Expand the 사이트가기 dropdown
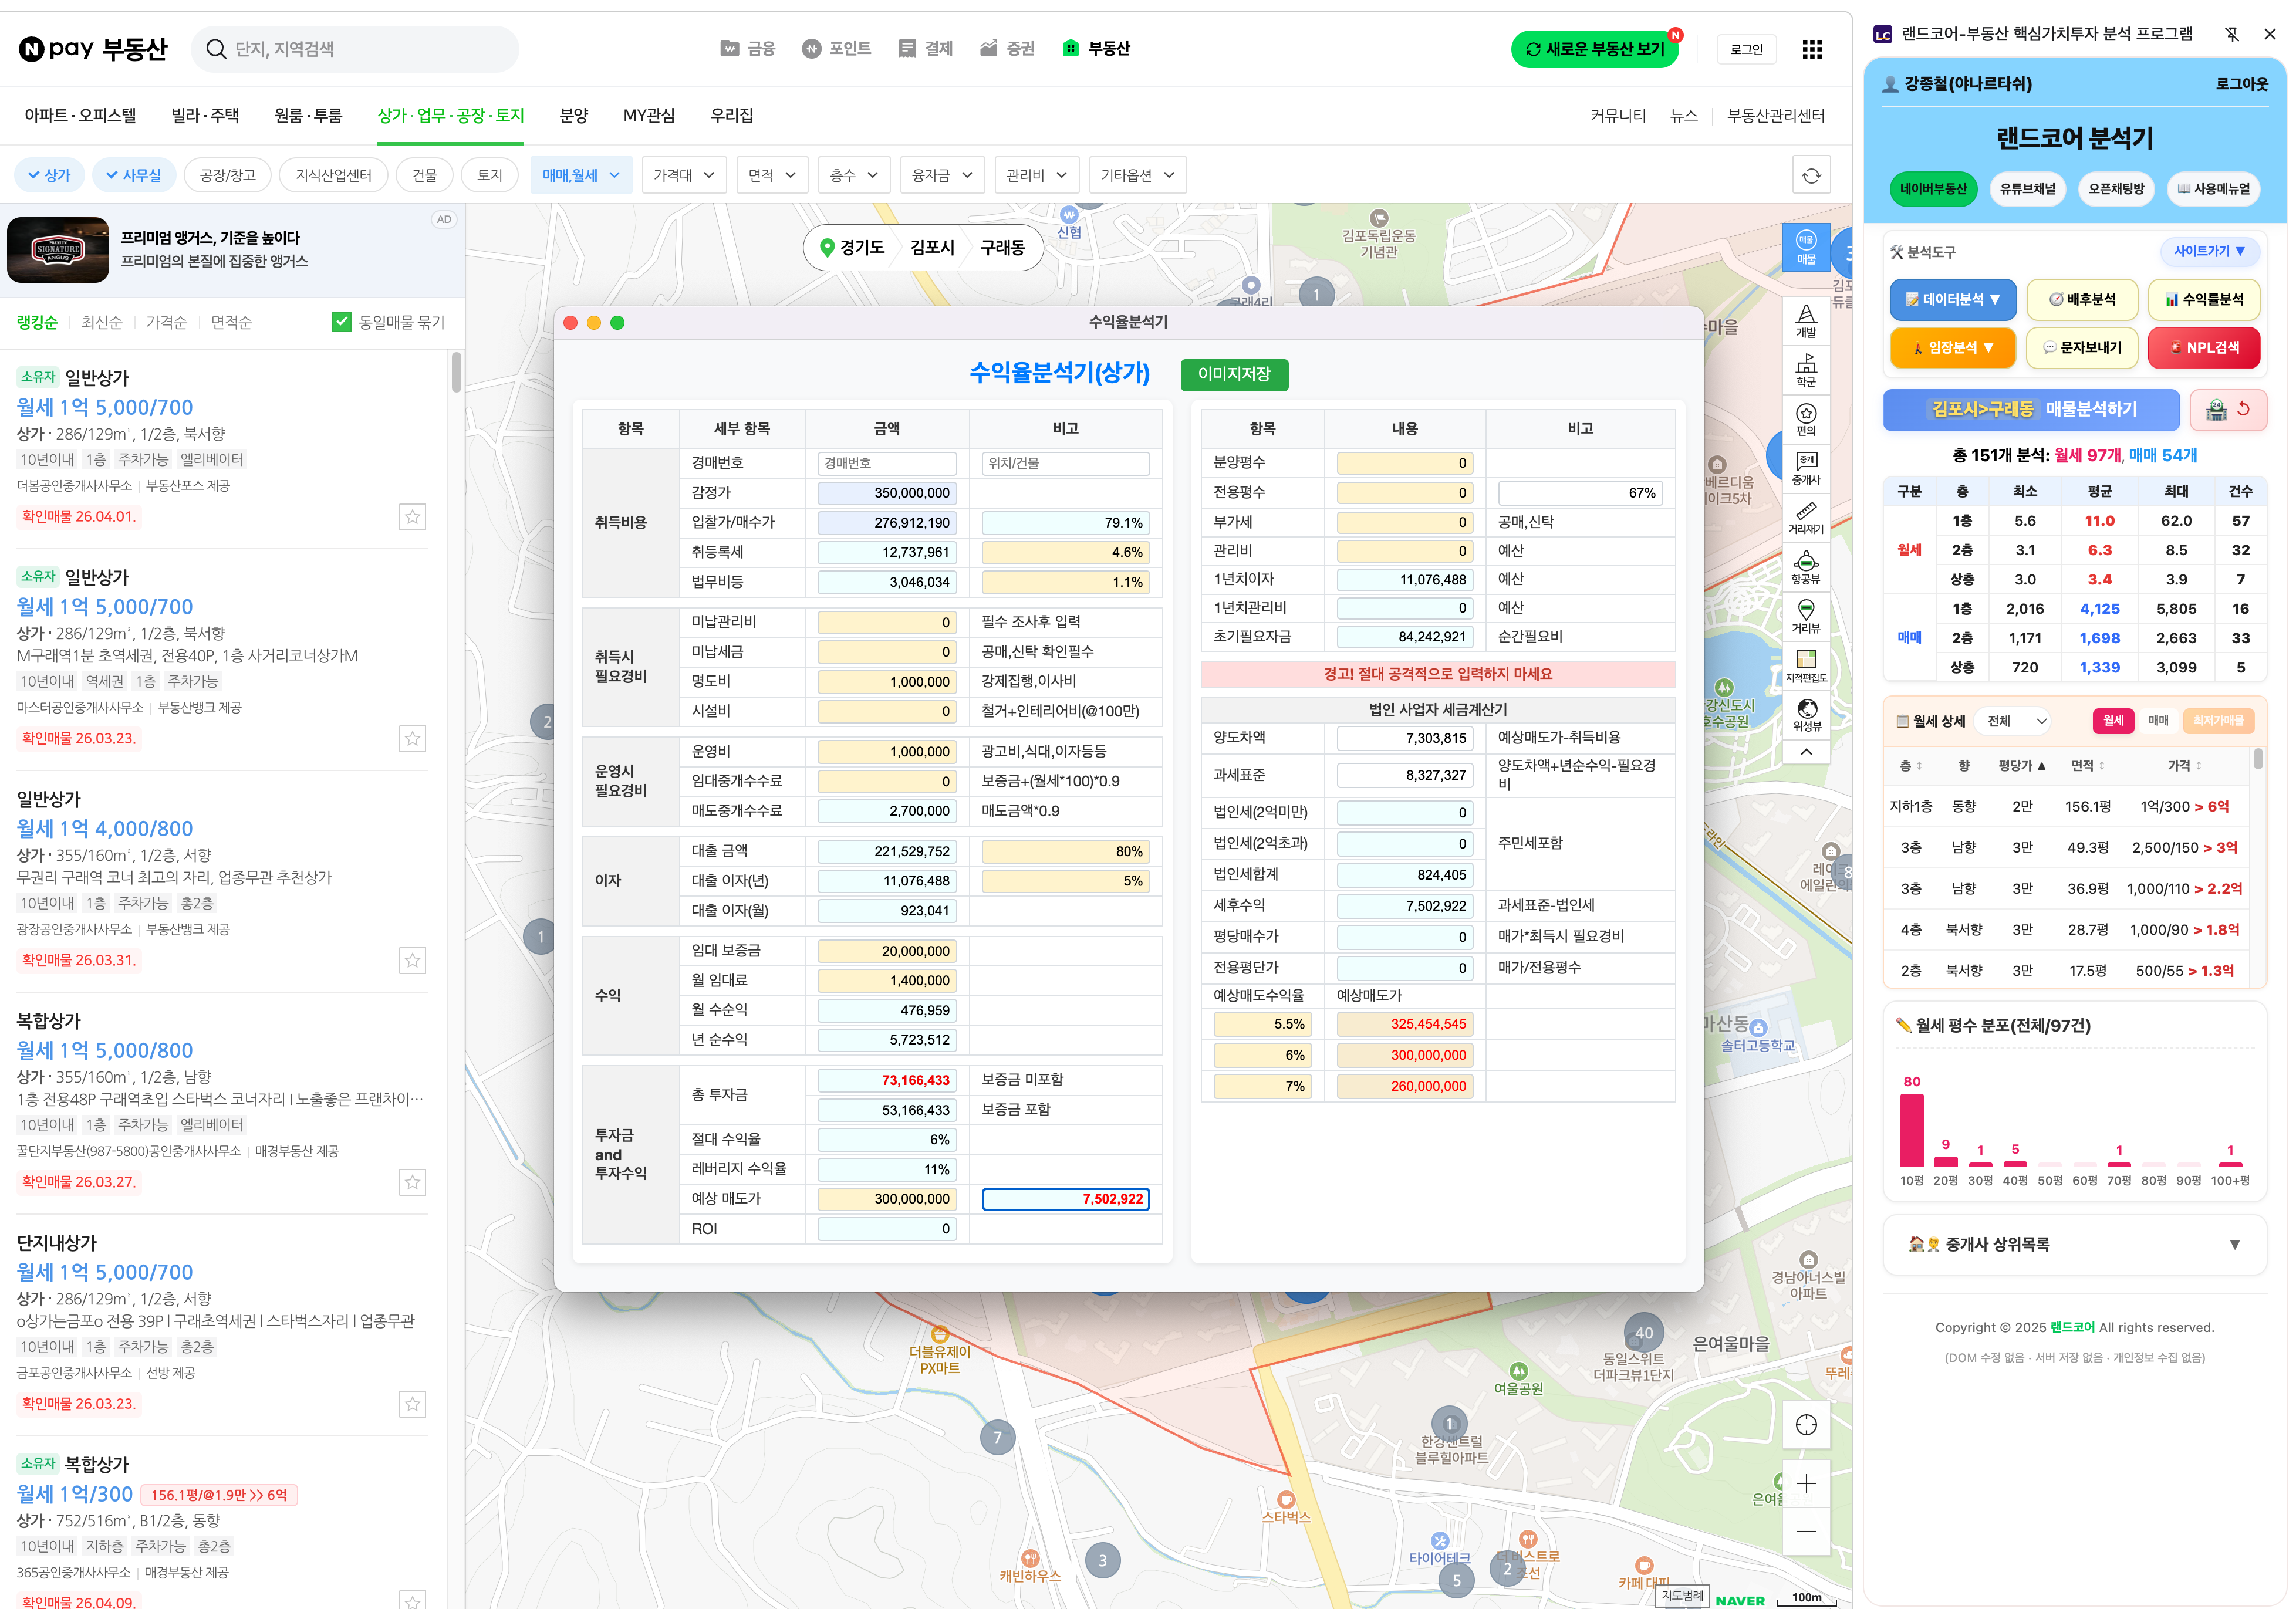This screenshot has width=2296, height=1609. point(2209,251)
